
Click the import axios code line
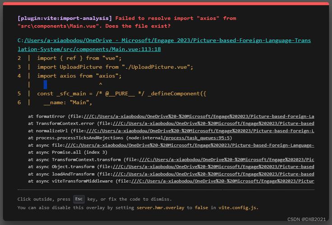(79, 76)
